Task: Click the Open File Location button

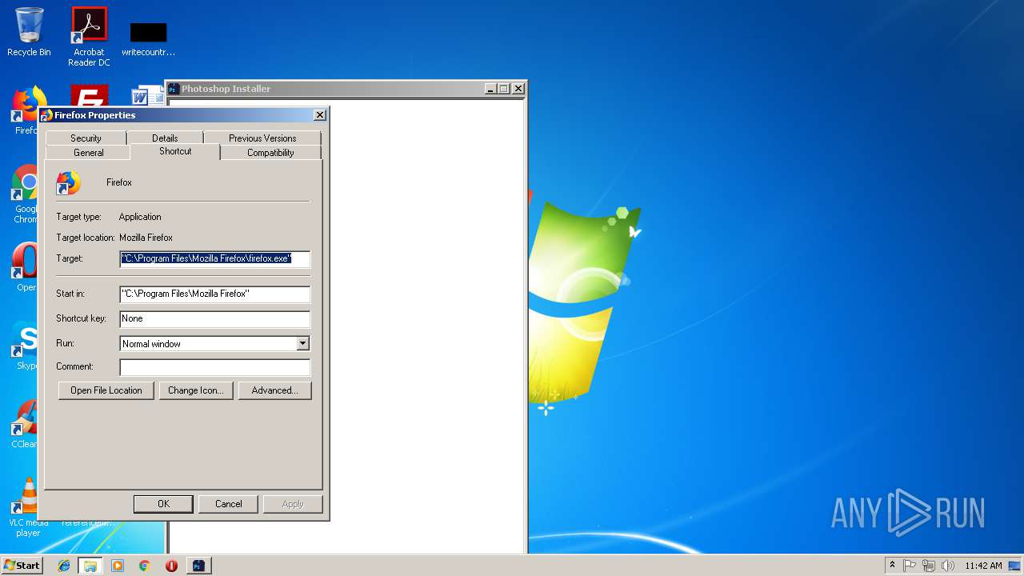Action: (106, 390)
